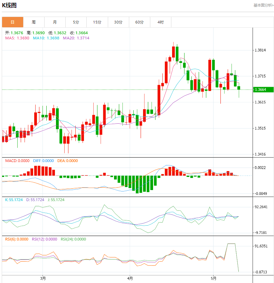Switch to the 5分 interval tab
The width and height of the screenshot is (274, 283).
coord(76,22)
